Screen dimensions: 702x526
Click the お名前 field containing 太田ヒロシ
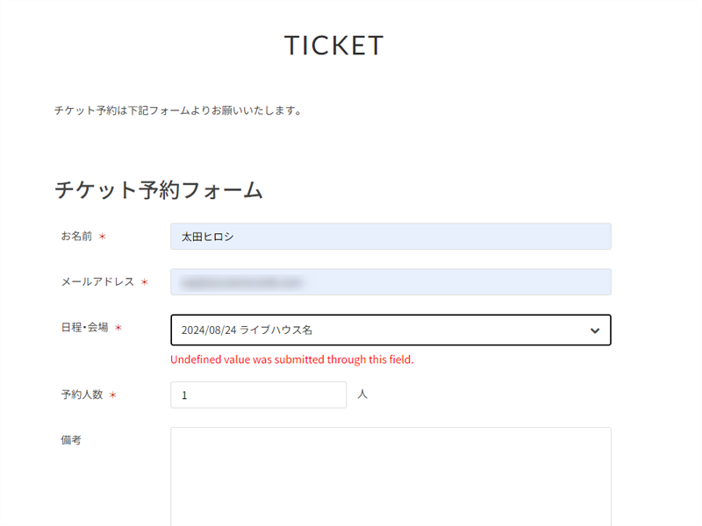tap(390, 237)
